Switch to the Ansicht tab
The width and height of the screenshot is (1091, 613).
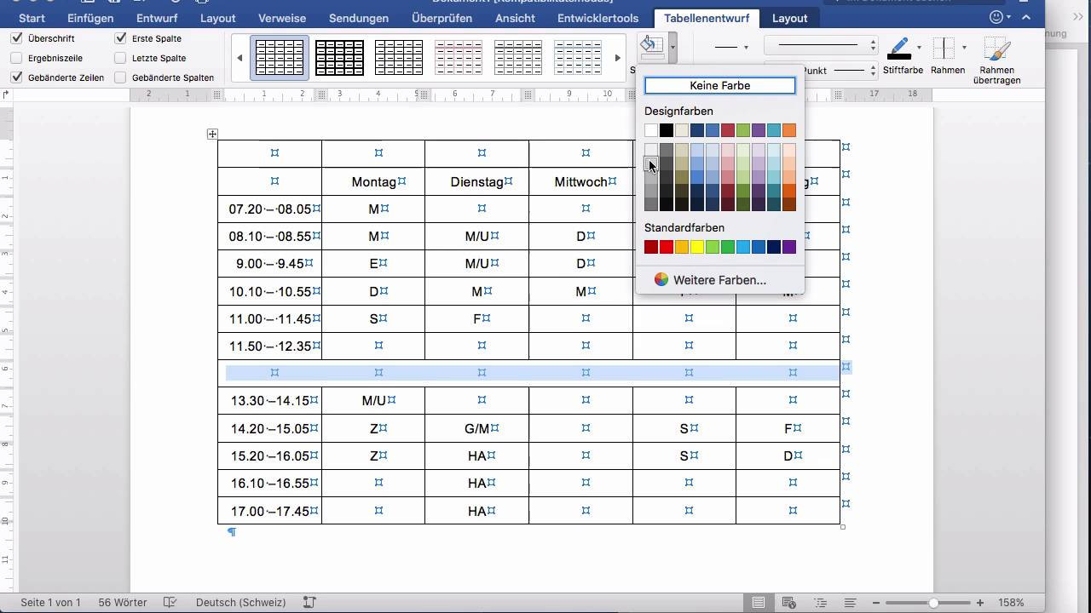click(515, 18)
